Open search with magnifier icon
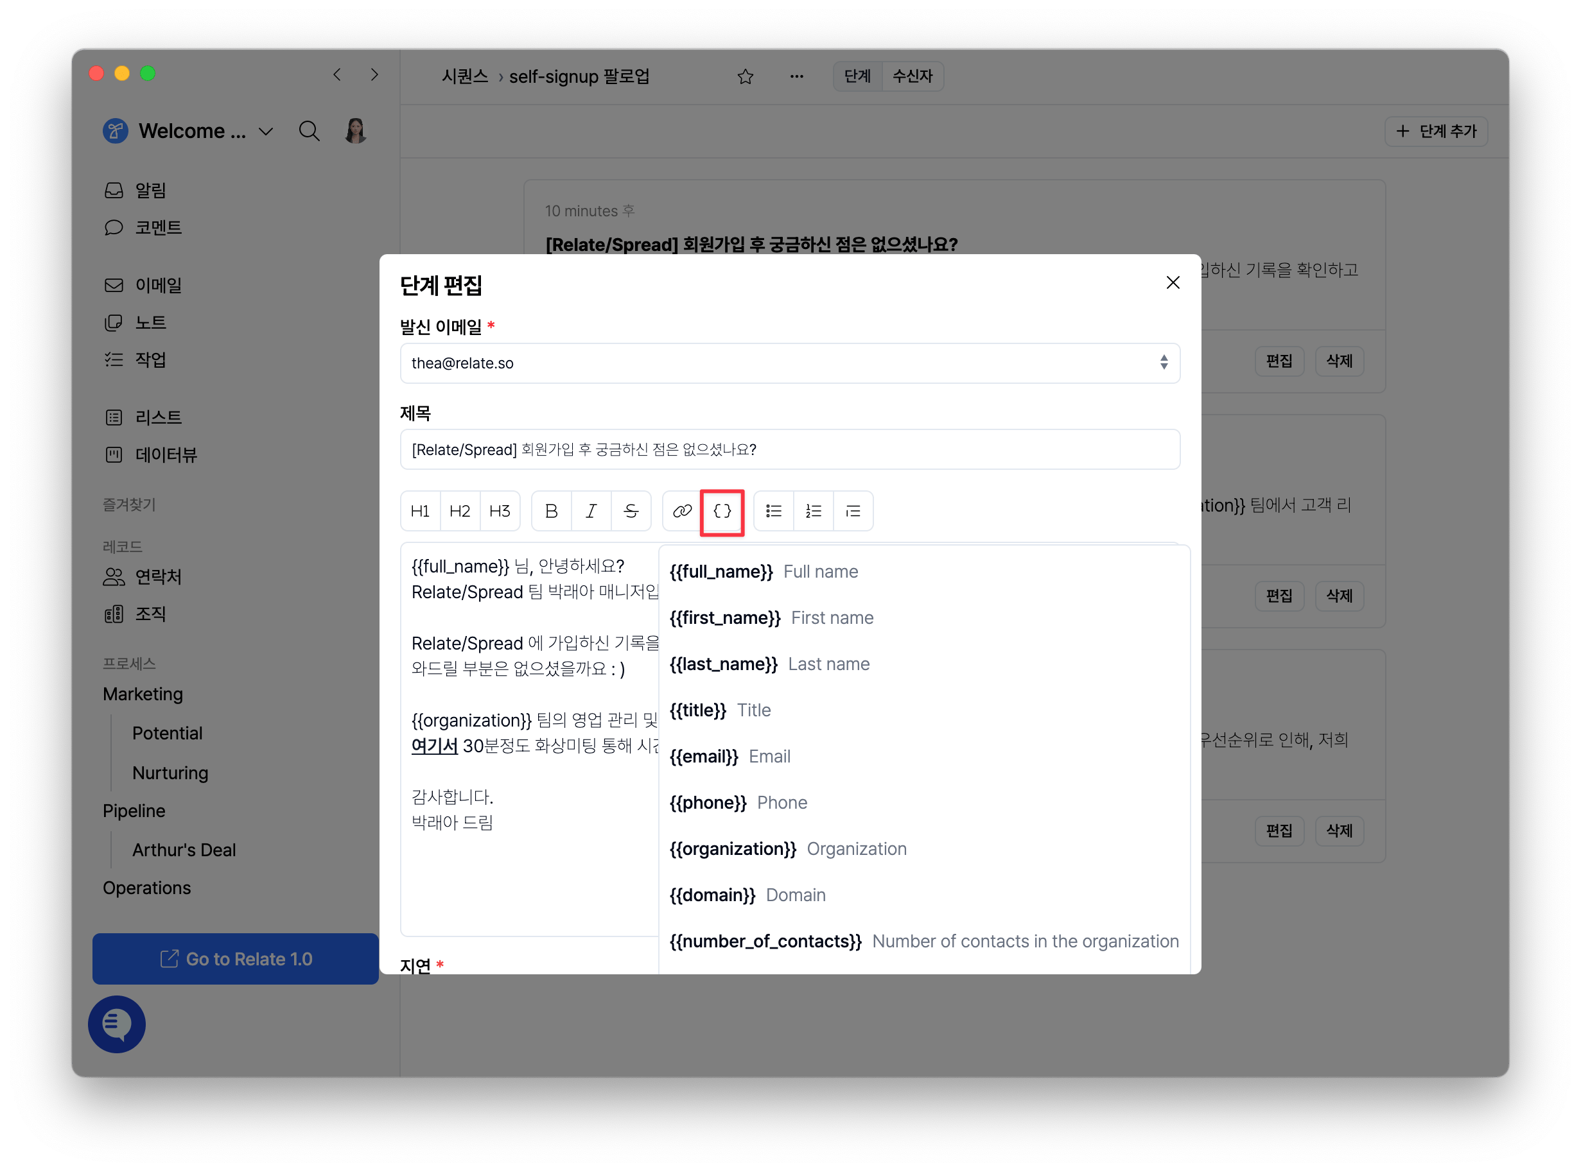The image size is (1581, 1172). tap(309, 131)
